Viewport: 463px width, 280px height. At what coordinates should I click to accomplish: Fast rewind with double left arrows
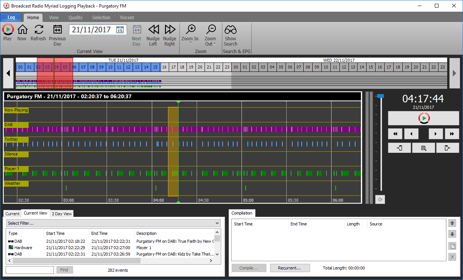pos(395,134)
